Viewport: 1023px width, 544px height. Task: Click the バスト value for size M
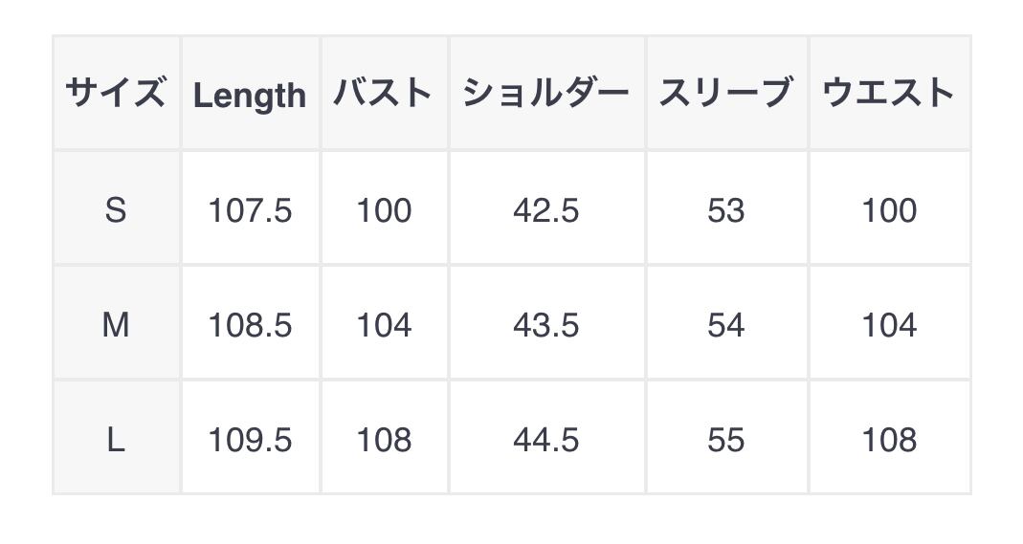click(384, 325)
